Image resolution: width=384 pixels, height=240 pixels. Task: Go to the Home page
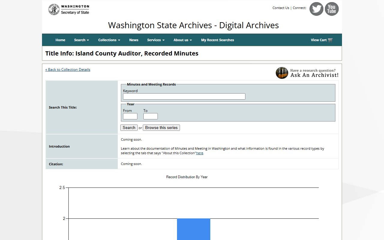click(x=60, y=40)
